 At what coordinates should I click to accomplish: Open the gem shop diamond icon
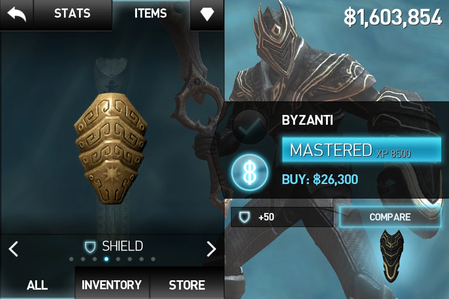207,14
